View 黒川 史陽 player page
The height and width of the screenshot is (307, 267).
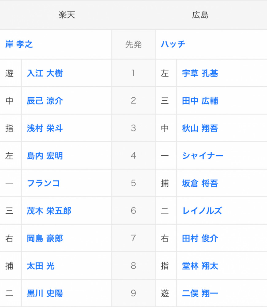coord(45,293)
